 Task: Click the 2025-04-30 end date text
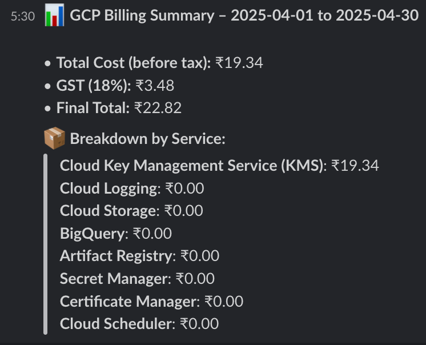pyautogui.click(x=377, y=15)
